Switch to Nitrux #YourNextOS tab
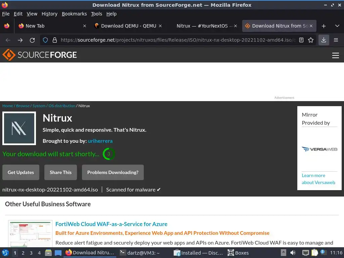Image resolution: width=344 pixels, height=258 pixels. point(204,26)
